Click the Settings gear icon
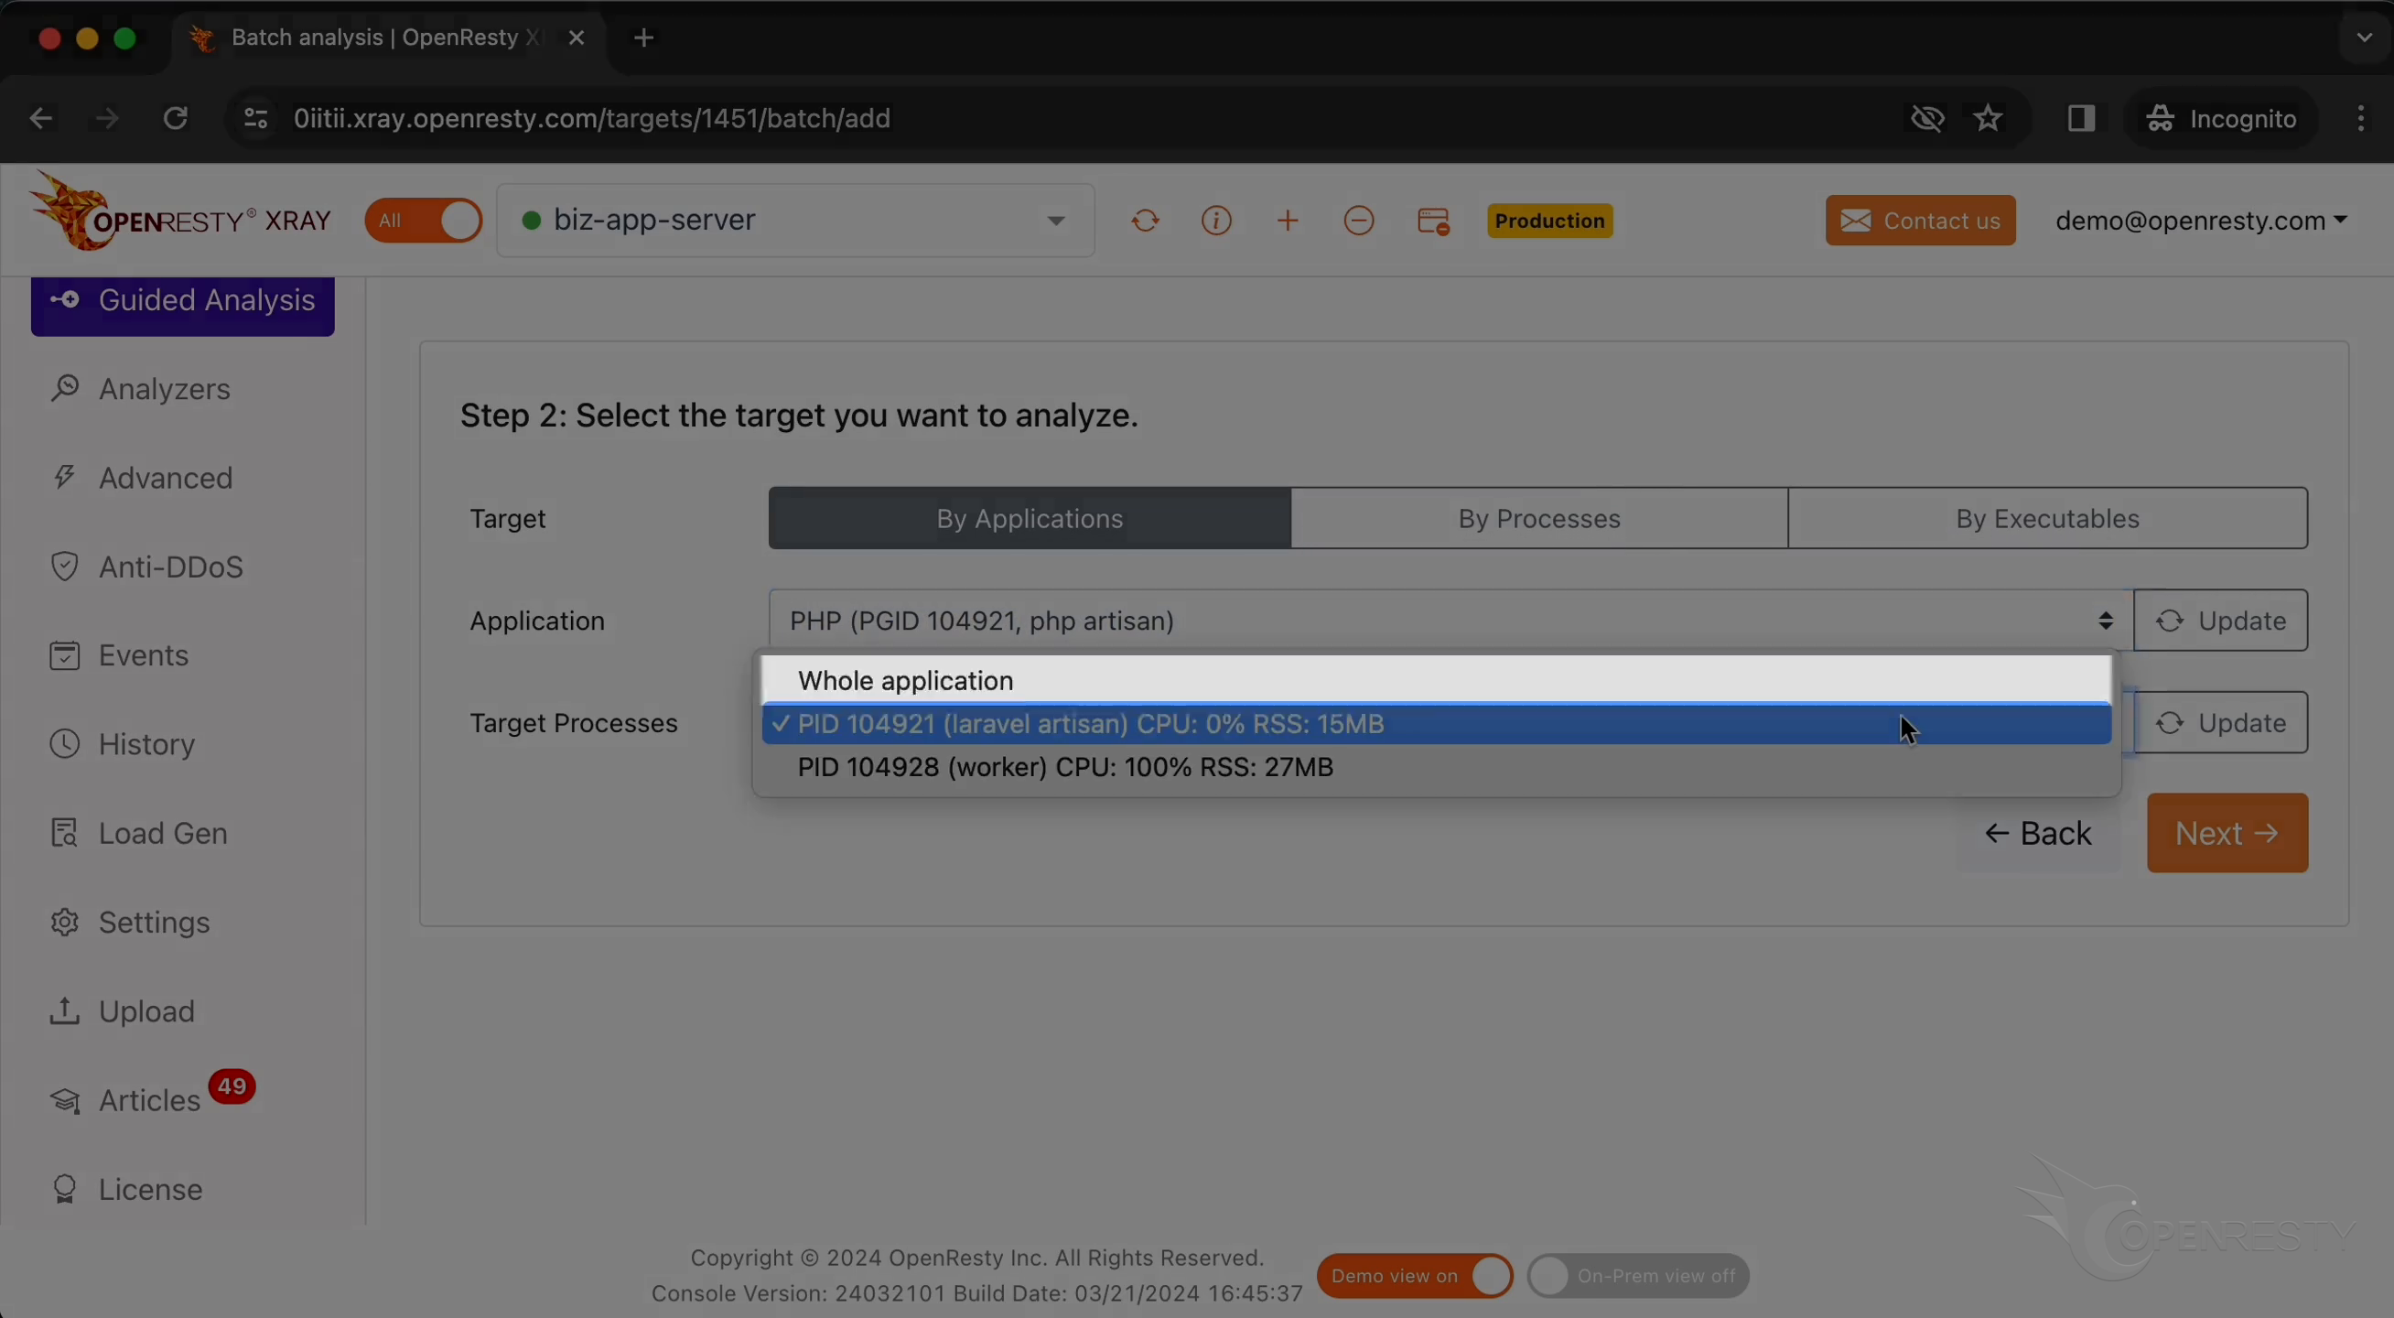2394x1318 pixels. [x=64, y=922]
